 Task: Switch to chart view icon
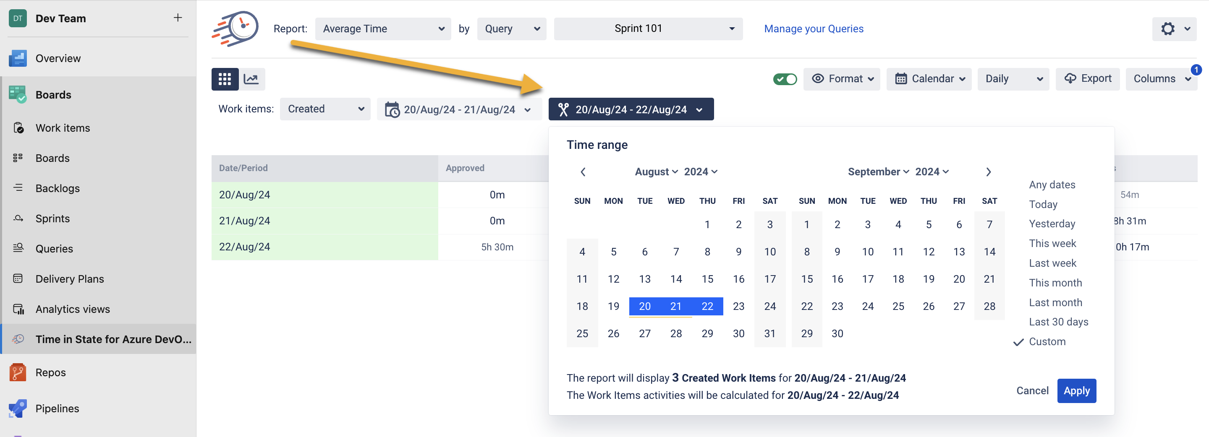[251, 79]
